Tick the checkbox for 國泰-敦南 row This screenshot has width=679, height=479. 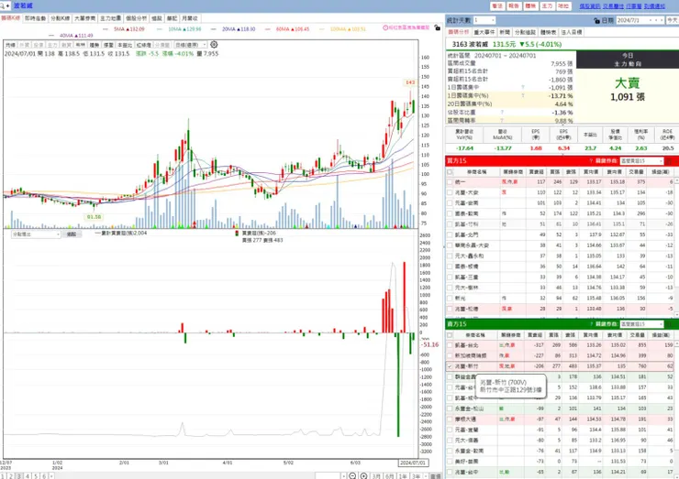point(450,213)
